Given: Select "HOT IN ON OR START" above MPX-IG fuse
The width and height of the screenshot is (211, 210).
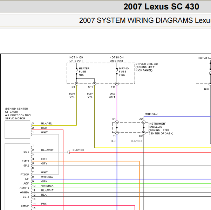Looking at the screenshot, I should (x=116, y=59).
